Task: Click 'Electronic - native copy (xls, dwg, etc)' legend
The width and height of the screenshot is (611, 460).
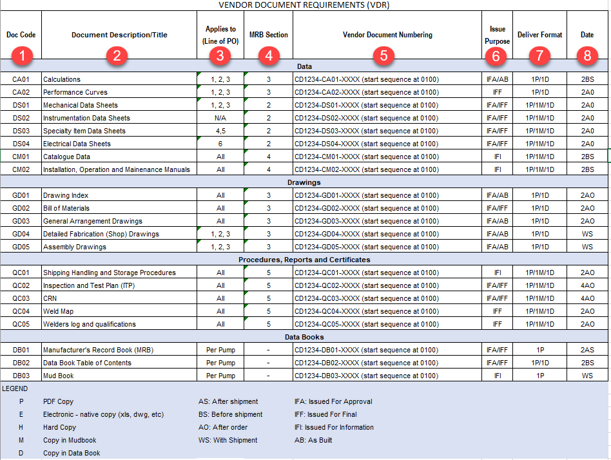Action: (x=103, y=414)
